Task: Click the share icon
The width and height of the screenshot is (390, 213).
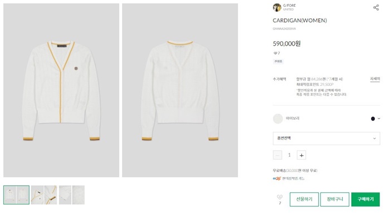Action: pyautogui.click(x=376, y=7)
